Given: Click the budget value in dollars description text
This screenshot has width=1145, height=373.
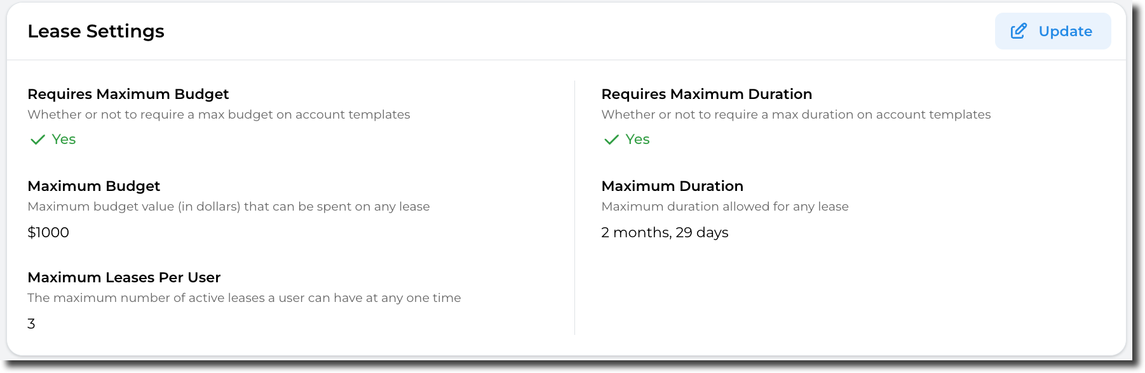Looking at the screenshot, I should 228,207.
